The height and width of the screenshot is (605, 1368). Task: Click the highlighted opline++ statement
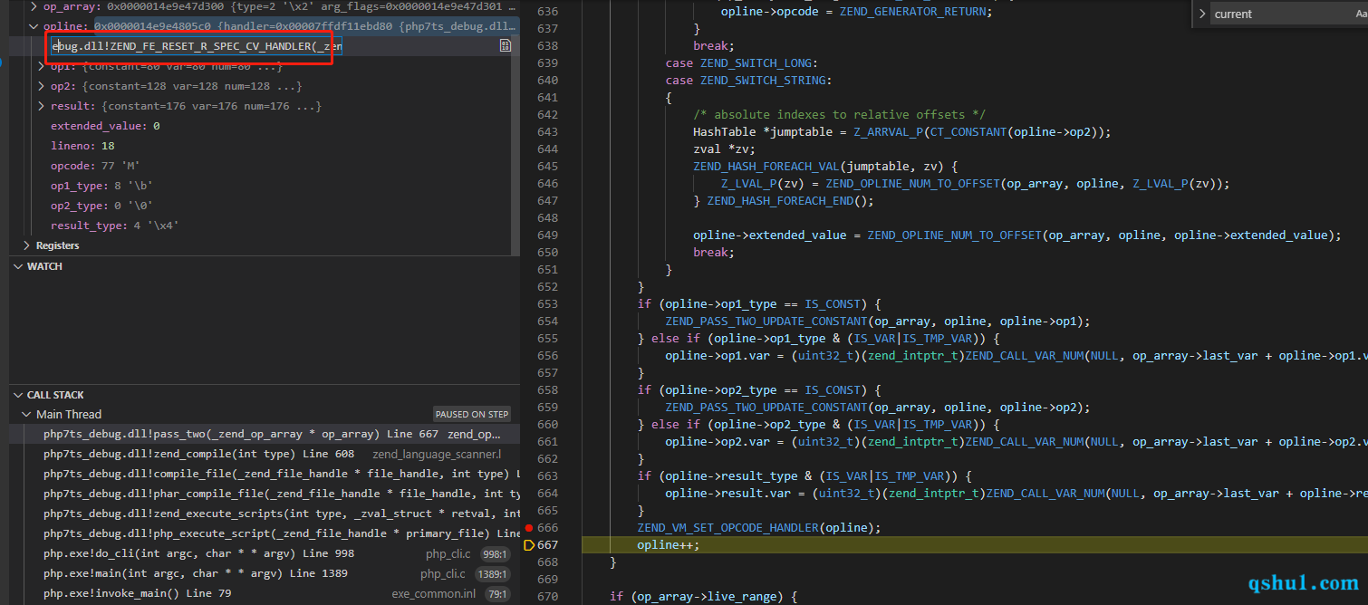point(669,544)
